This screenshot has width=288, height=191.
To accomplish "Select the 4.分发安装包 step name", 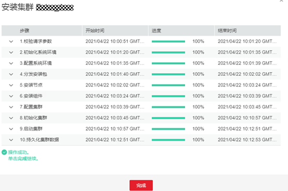I will point(33,74).
